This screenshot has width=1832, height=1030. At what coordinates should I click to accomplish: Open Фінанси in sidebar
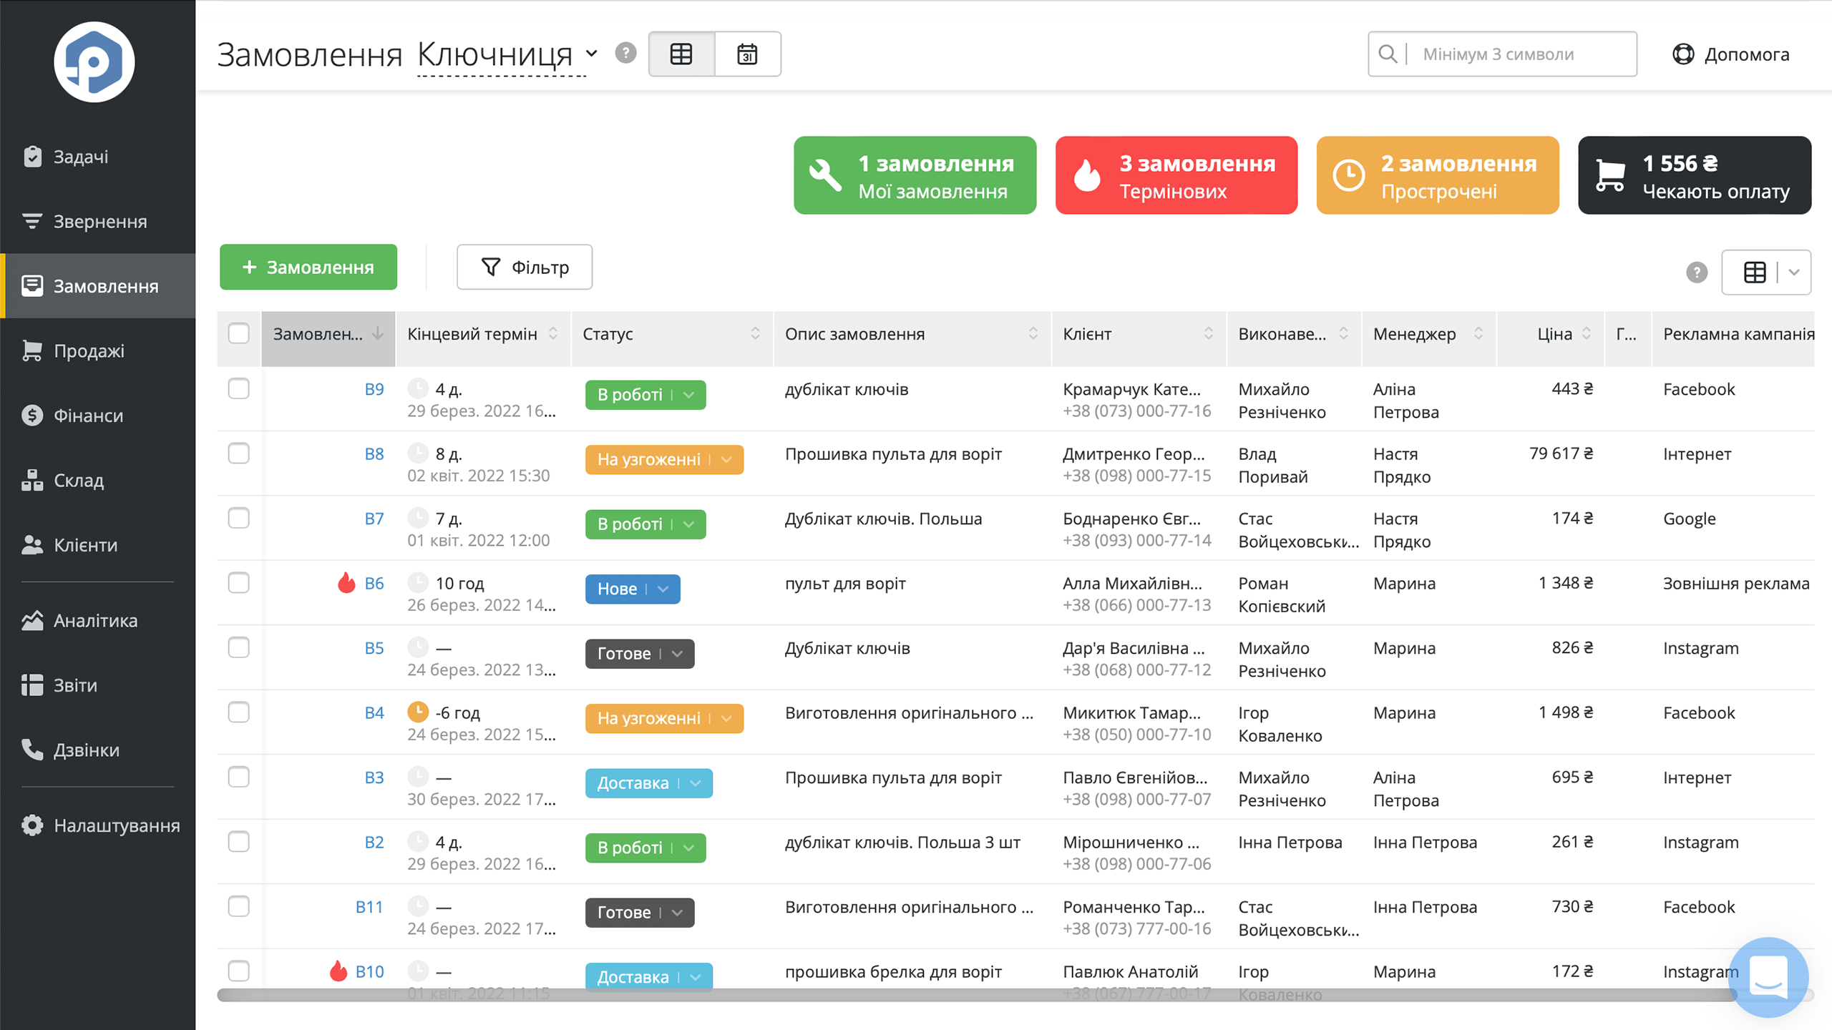coord(98,415)
